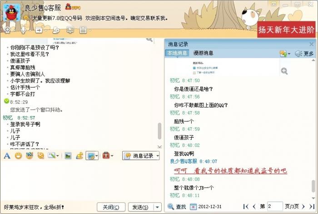Click the message history vertical scrollbar
This screenshot has height=214, width=318.
click(x=313, y=186)
